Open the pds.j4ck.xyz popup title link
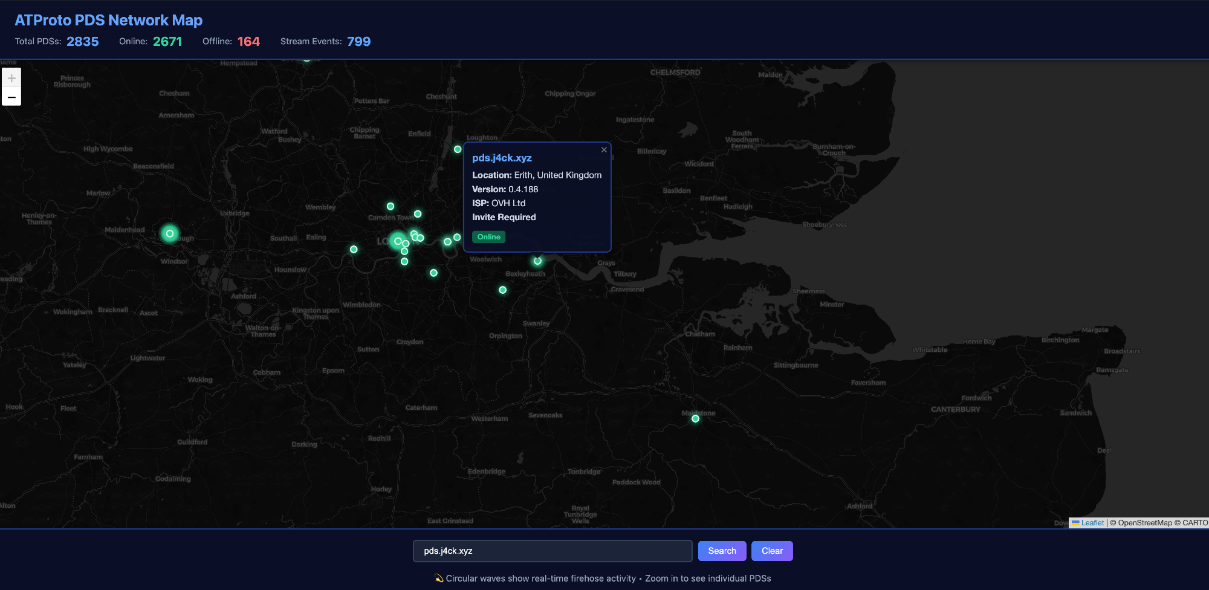This screenshot has width=1209, height=590. (x=502, y=158)
